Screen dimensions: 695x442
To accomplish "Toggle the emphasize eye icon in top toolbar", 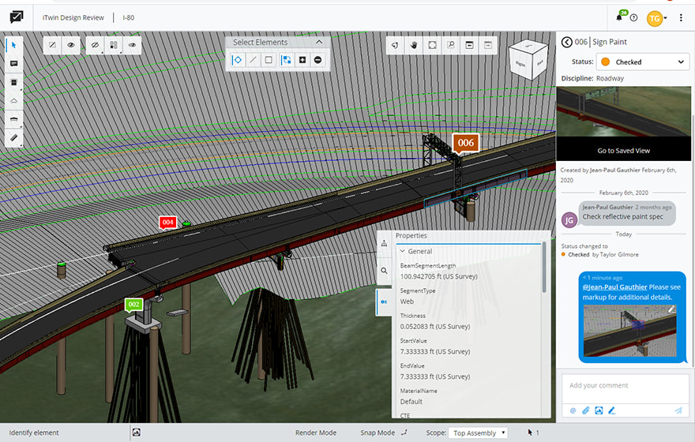I will coord(132,45).
